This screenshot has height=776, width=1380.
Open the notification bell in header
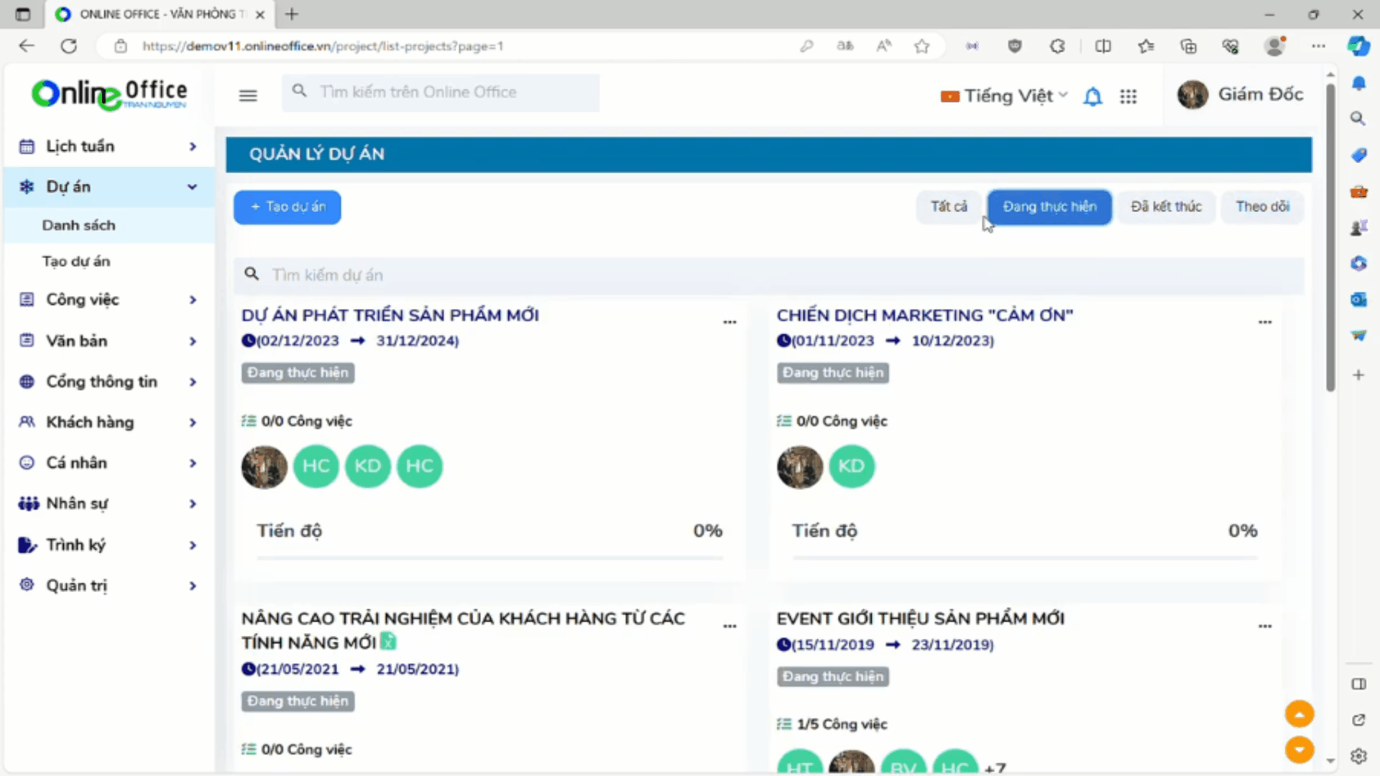[1092, 96]
